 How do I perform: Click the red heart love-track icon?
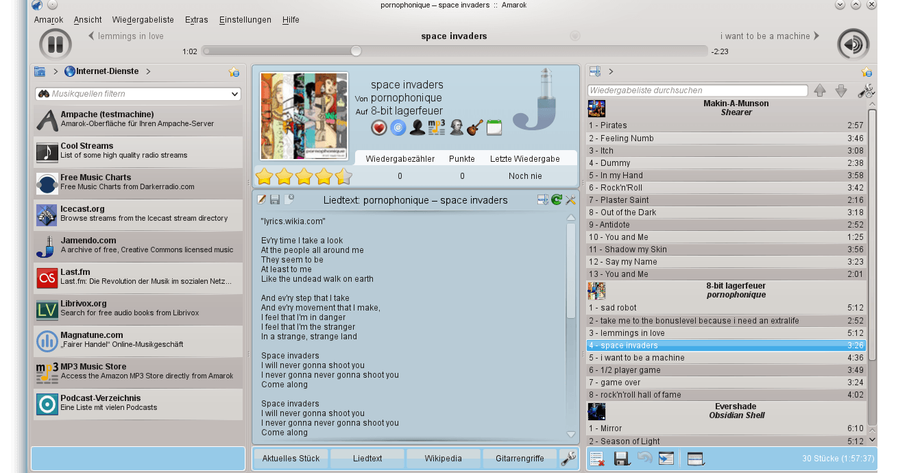379,128
